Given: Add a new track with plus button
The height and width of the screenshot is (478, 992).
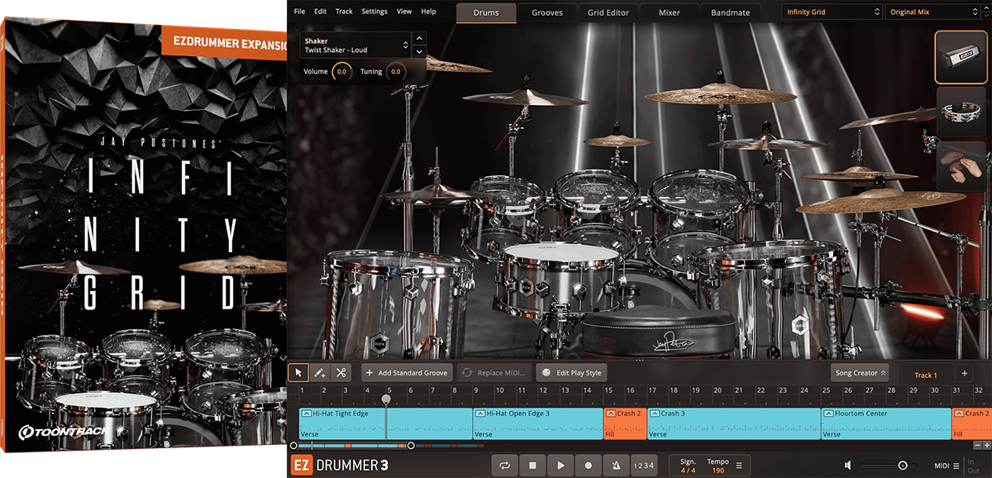Looking at the screenshot, I should (964, 374).
